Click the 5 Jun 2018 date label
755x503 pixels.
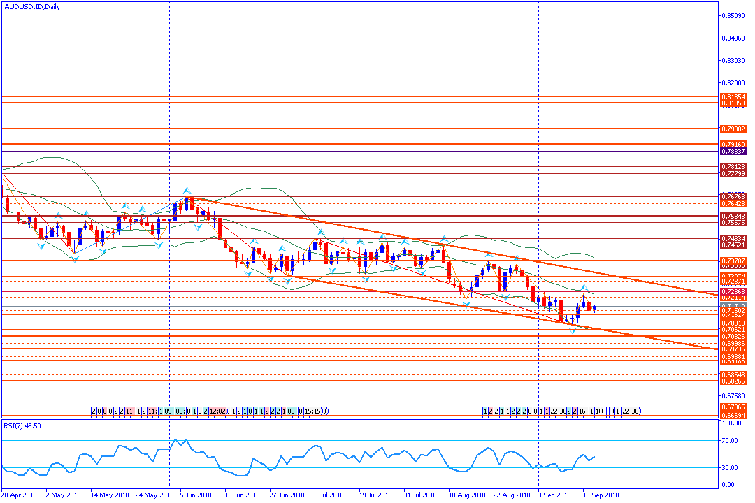click(x=196, y=495)
